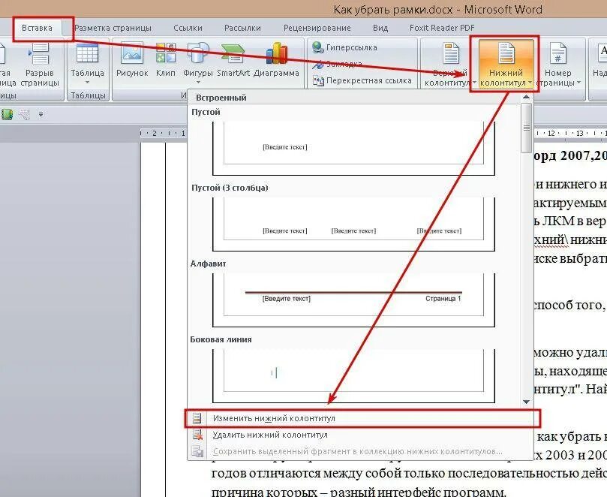Open the Клип clip art tool
Viewport: 607px width, 497px height.
[166, 60]
